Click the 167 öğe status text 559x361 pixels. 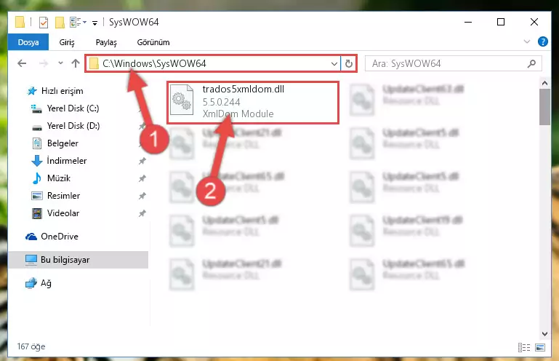point(31,346)
